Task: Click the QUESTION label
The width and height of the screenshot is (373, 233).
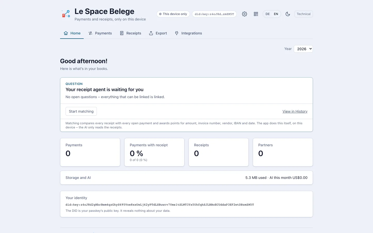Action: point(74,84)
